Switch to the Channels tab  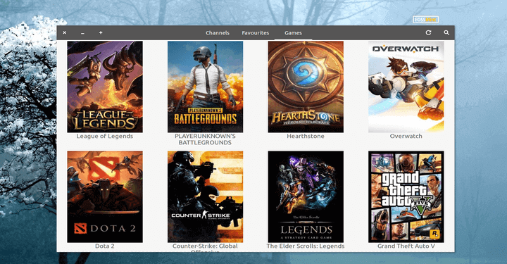click(x=218, y=33)
